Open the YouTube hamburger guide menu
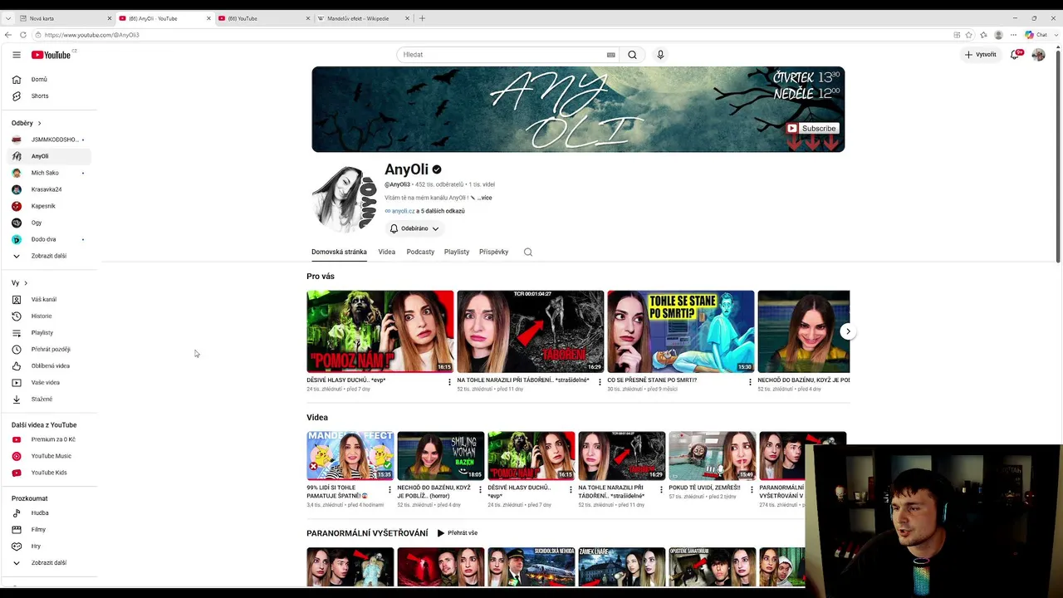Viewport: 1063px width, 598px height. (16, 55)
